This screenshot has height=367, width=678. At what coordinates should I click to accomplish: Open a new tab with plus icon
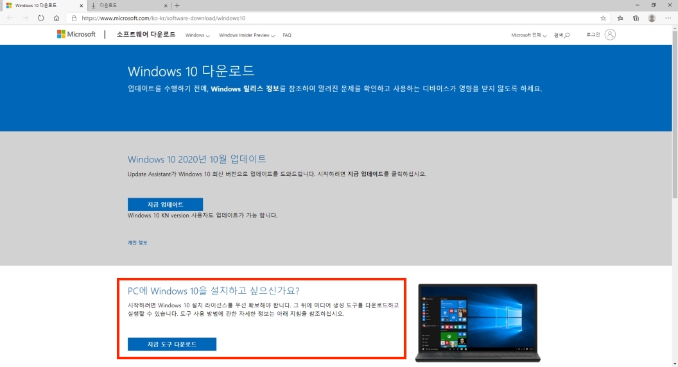pyautogui.click(x=177, y=6)
